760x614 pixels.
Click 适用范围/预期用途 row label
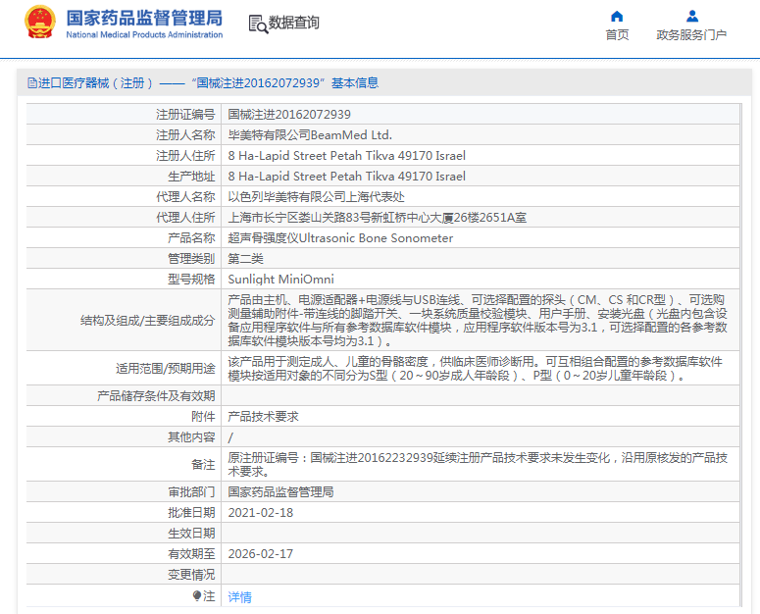coord(166,369)
